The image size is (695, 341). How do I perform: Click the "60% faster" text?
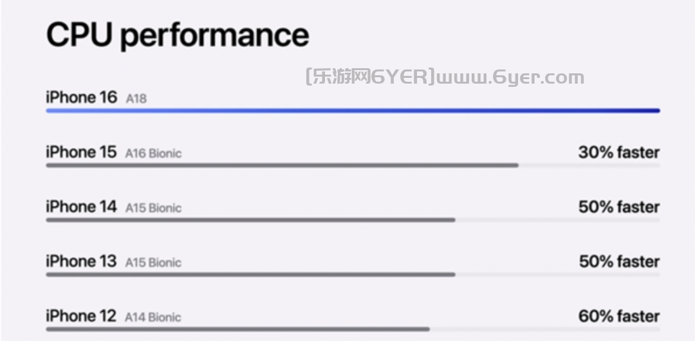[x=618, y=317]
